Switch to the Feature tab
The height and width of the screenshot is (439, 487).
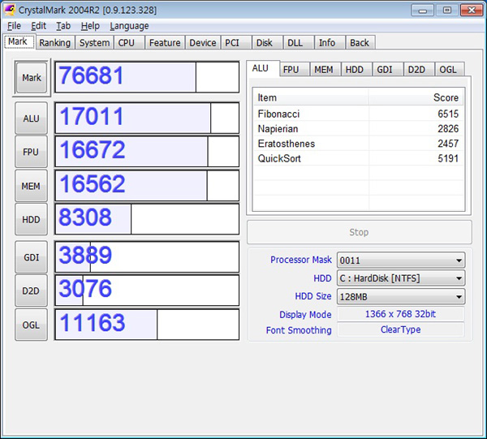click(x=165, y=42)
